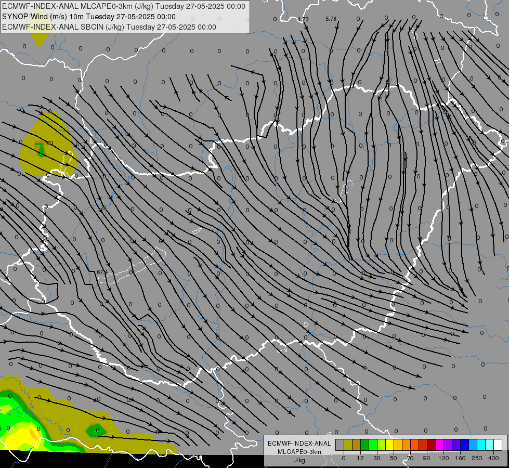Click the legend label MLCAPE0-3km
This screenshot has width=509, height=468.
click(299, 452)
